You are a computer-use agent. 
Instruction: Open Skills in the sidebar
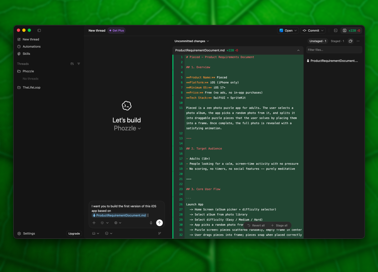[24, 54]
